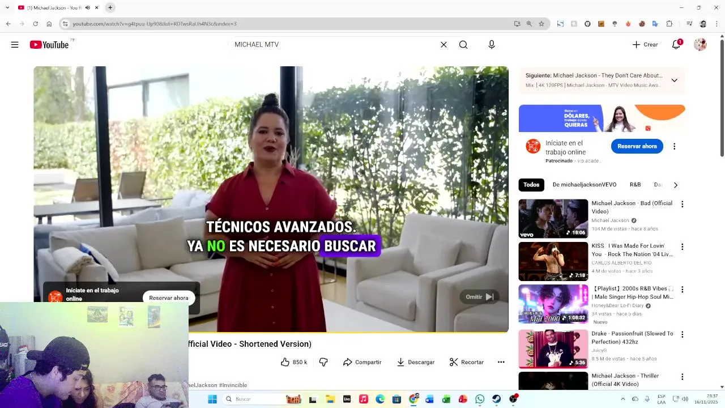Open the KISS I Was Made For Lovin' You thumbnail
The image size is (725, 408).
(x=553, y=261)
